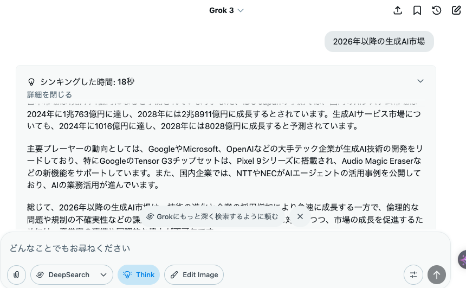Viewport: 466px width, 288px height.
Task: Start a new chat with compose icon
Action: 456,10
